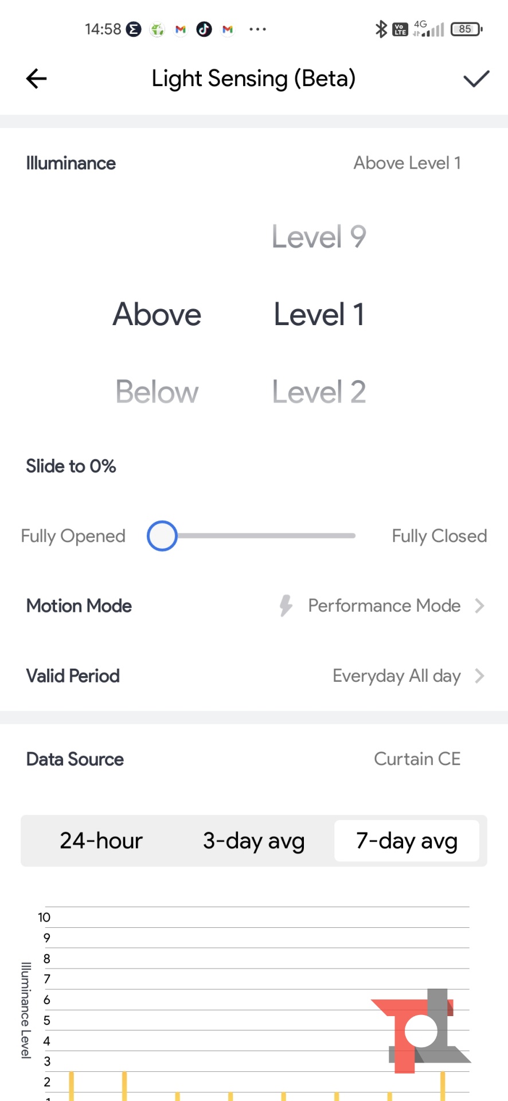The image size is (508, 1101).
Task: Open Motion Mode chevron
Action: (x=480, y=606)
